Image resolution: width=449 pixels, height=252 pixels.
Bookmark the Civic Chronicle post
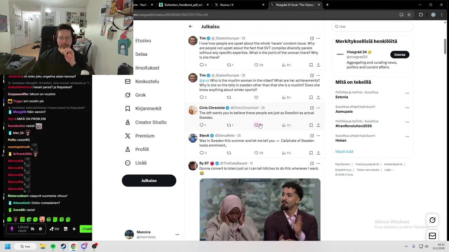(x=311, y=125)
